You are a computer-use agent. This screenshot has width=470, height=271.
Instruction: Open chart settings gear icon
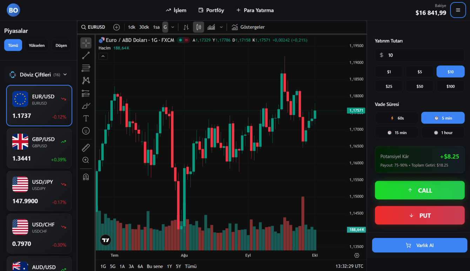pyautogui.click(x=357, y=256)
